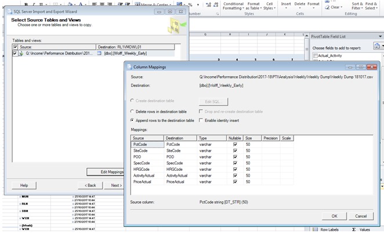Click the flat file source icon in wizard
Viewport: 384px width, 233px height.
[21, 53]
